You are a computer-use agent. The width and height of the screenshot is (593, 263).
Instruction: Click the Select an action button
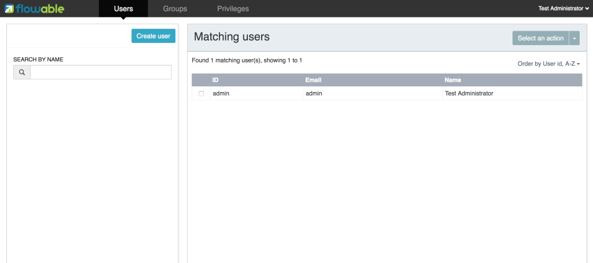click(x=541, y=38)
